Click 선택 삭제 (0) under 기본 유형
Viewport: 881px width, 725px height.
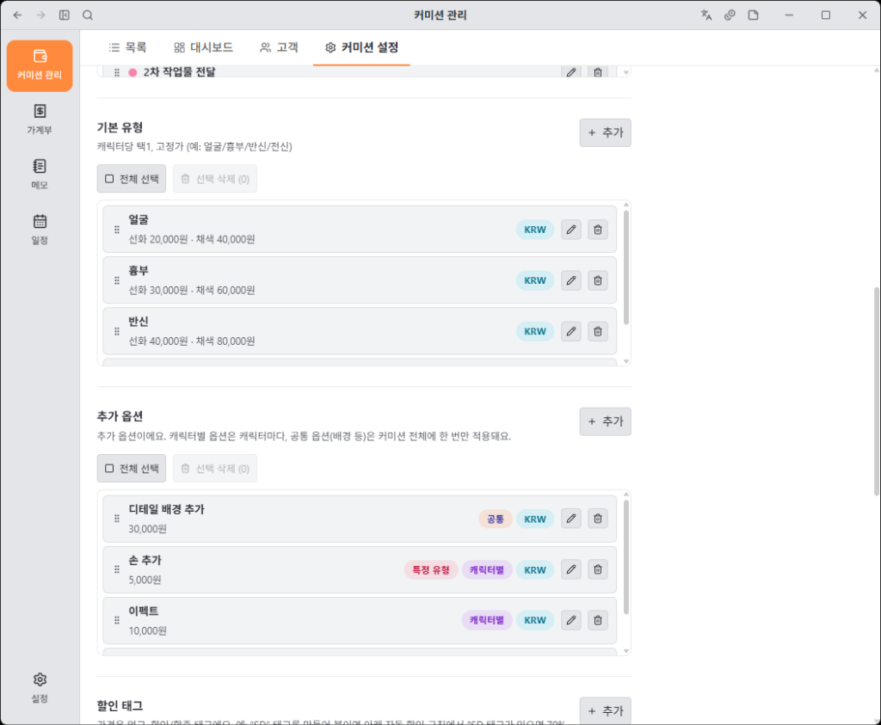215,179
